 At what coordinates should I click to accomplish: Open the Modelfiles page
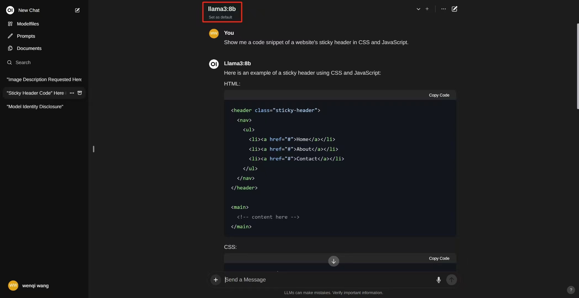[28, 24]
